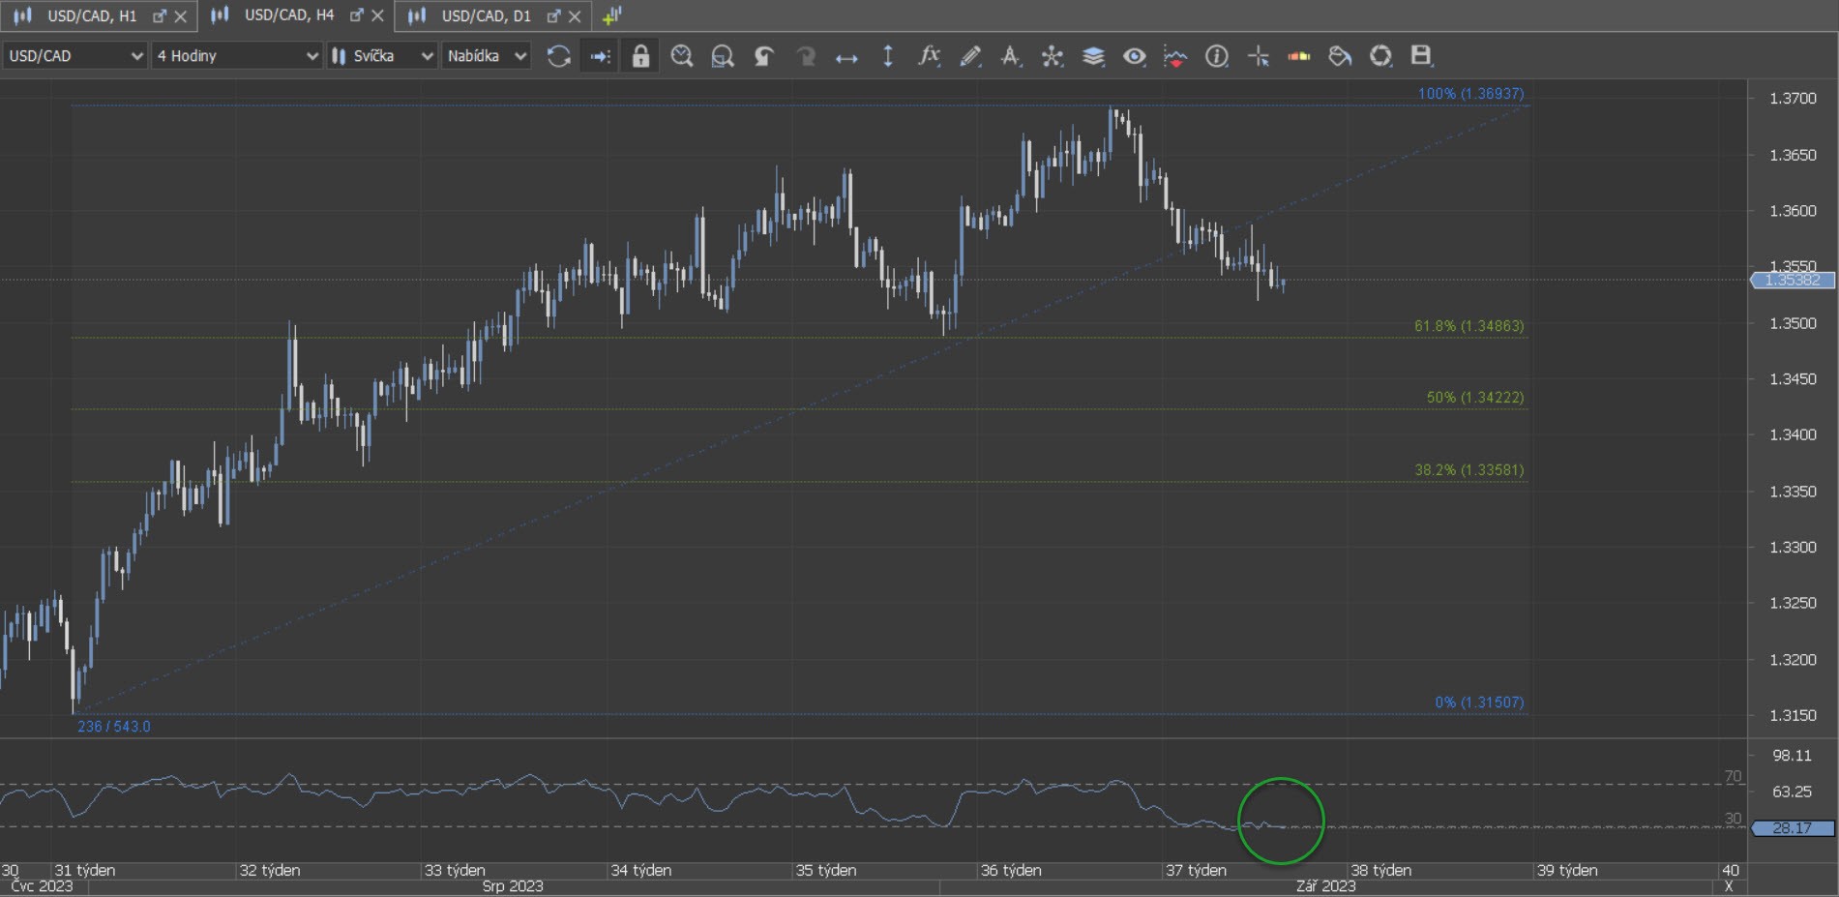Click the add new chart icon
Screen dimensions: 1839x897
pos(611,15)
